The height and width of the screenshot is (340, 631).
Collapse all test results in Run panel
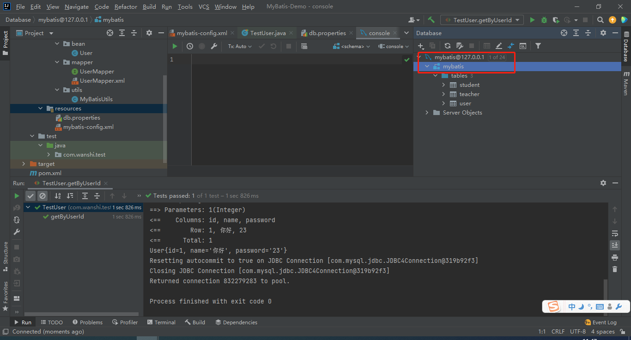97,196
